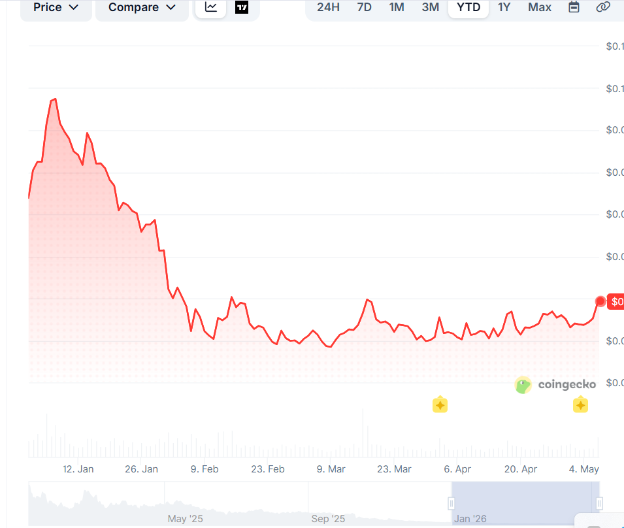Select the Max time range
Image resolution: width=624 pixels, height=528 pixels.
[x=540, y=7]
